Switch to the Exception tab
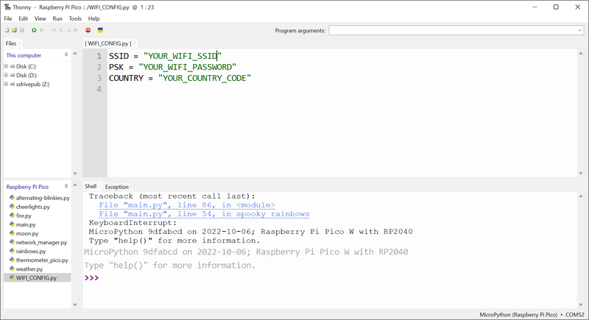Viewport: 589px width, 320px height. point(116,187)
